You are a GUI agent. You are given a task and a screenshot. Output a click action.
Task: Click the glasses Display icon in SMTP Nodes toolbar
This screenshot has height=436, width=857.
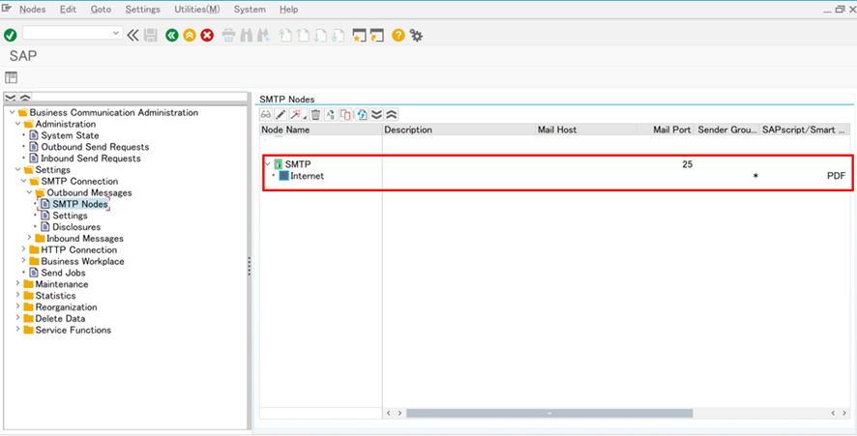(266, 114)
